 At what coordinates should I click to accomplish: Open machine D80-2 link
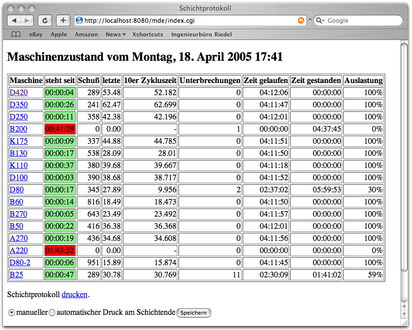20,262
